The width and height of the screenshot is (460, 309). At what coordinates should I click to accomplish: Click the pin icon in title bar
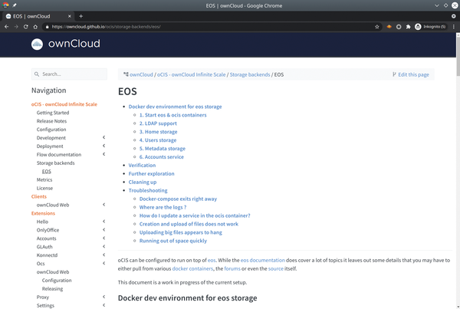click(x=15, y=5)
